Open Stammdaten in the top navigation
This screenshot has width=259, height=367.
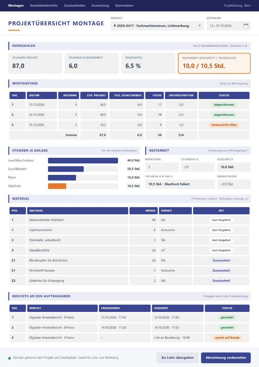(124, 6)
